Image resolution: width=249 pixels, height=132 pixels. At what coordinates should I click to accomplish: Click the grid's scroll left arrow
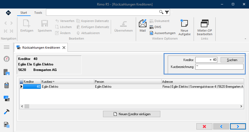tap(22, 106)
